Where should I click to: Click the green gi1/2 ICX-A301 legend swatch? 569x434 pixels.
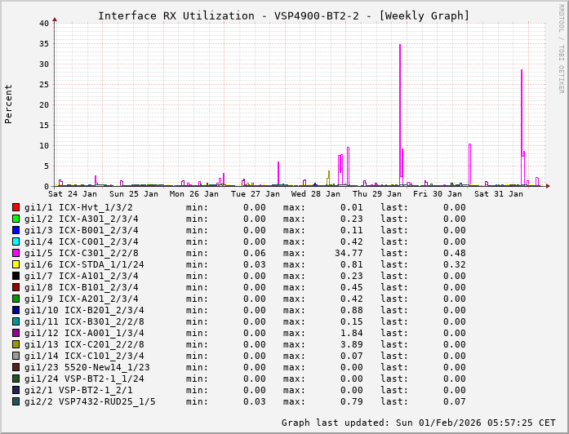click(16, 219)
